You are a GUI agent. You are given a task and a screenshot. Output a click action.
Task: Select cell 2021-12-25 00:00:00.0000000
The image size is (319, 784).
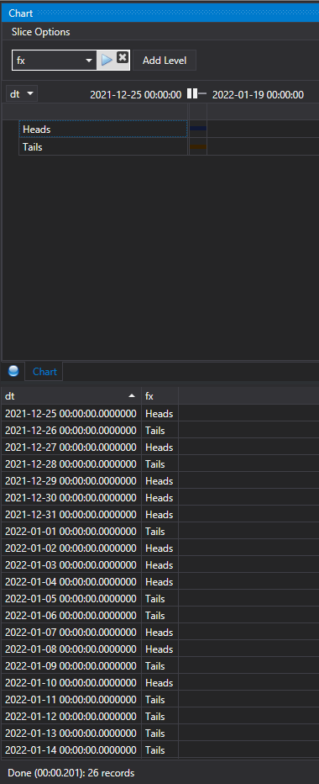click(x=71, y=414)
